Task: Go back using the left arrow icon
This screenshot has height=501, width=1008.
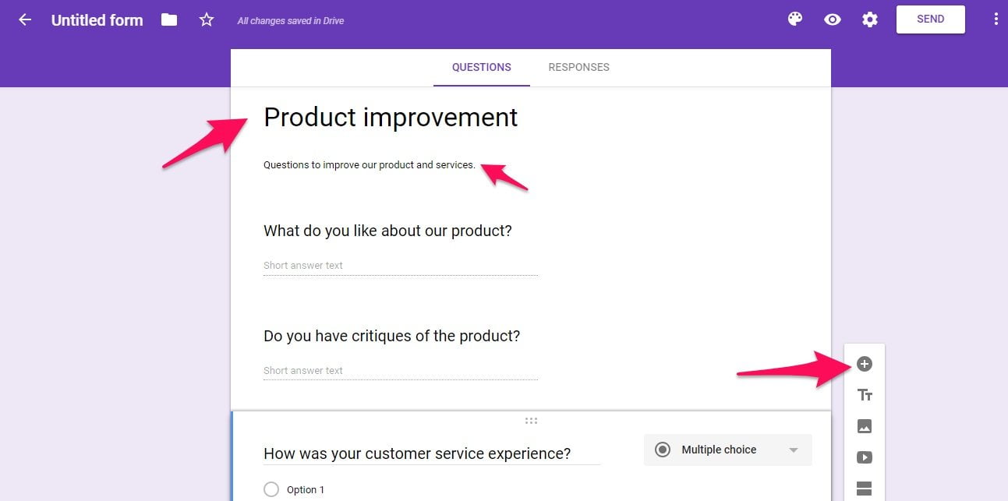Action: coord(25,19)
